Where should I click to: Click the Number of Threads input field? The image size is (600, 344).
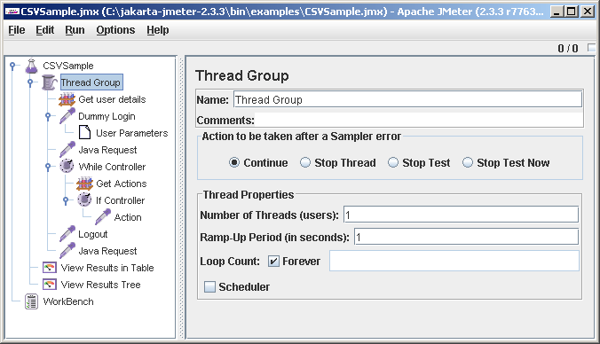461,215
